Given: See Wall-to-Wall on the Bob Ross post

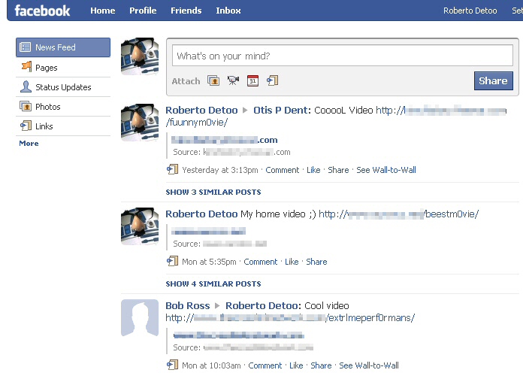Looking at the screenshot, I should click(369, 365).
